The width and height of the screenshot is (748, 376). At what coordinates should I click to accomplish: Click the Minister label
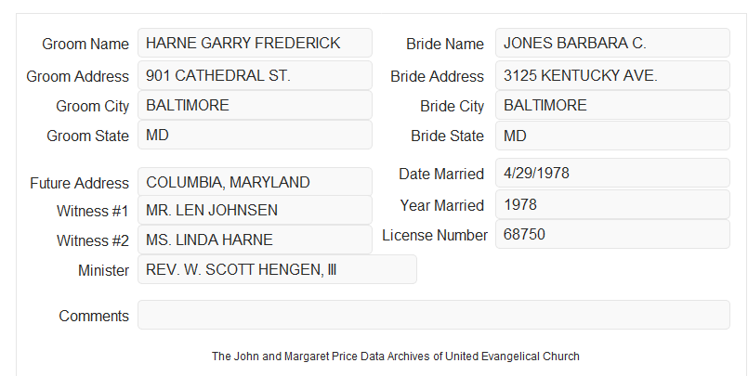(x=103, y=271)
